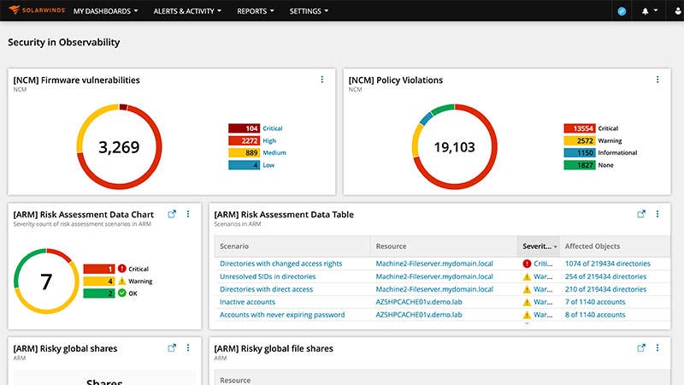The height and width of the screenshot is (385, 684).
Task: Click warning icon in Unresolved SIDs row
Action: [527, 276]
